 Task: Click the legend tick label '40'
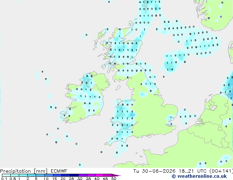click(97, 179)
